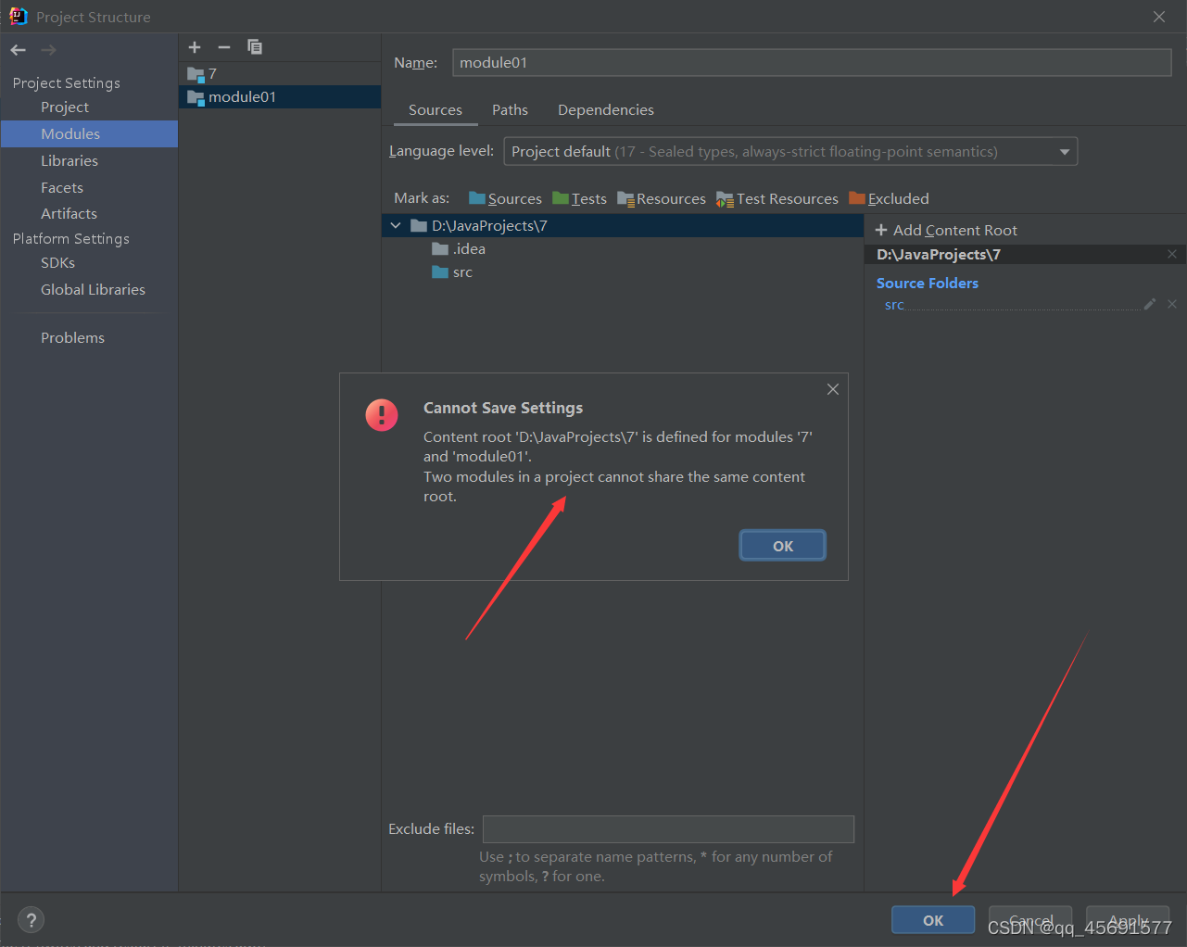This screenshot has width=1187, height=947.
Task: Click the module Name field
Action: (812, 62)
